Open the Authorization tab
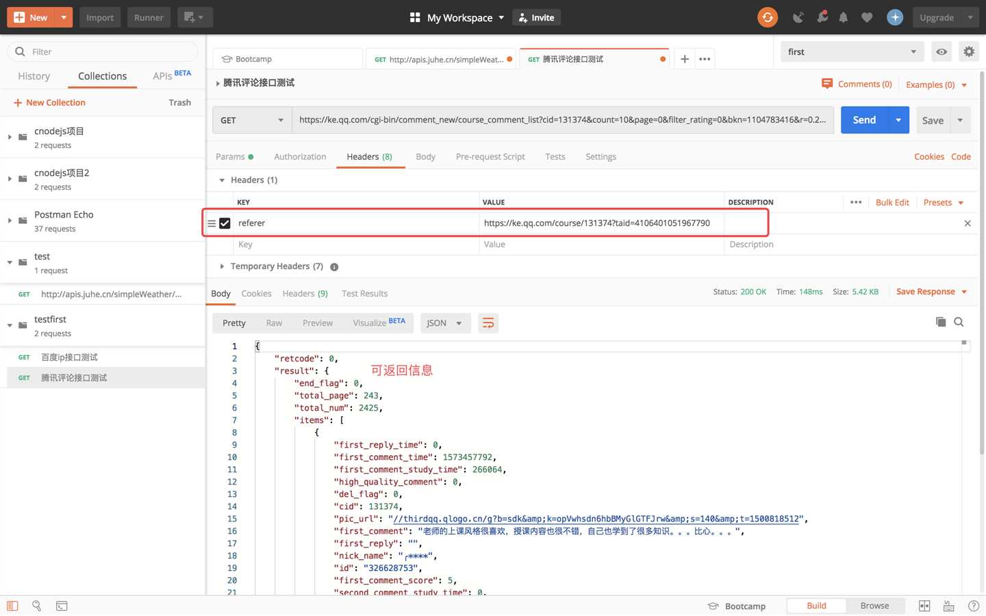986x616 pixels. (x=300, y=157)
